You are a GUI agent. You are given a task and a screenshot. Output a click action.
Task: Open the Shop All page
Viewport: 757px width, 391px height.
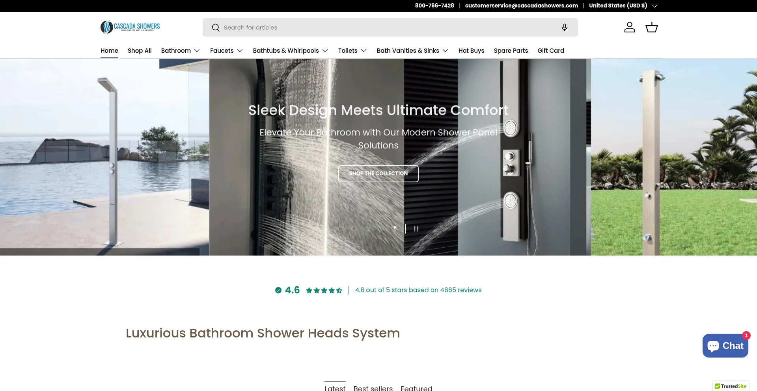140,50
